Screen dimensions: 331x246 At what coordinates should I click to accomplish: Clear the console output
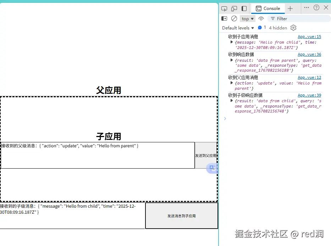pyautogui.click(x=234, y=18)
